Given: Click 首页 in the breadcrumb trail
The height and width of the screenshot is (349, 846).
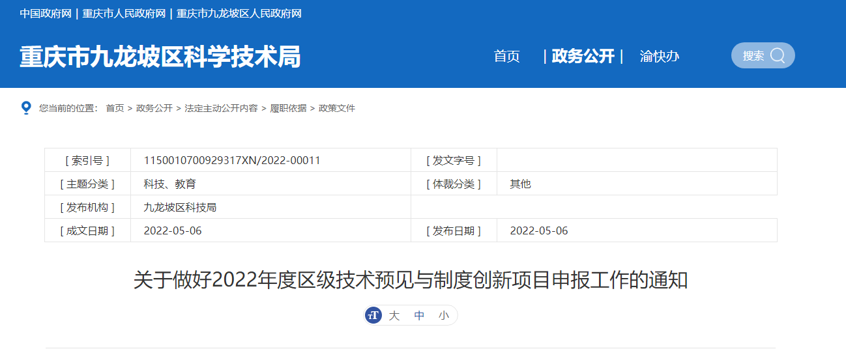Looking at the screenshot, I should tap(115, 108).
